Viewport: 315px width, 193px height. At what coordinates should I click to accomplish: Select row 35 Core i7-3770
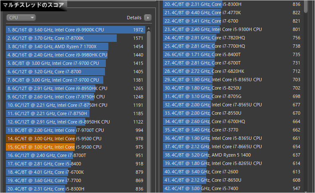click(x=233, y=130)
